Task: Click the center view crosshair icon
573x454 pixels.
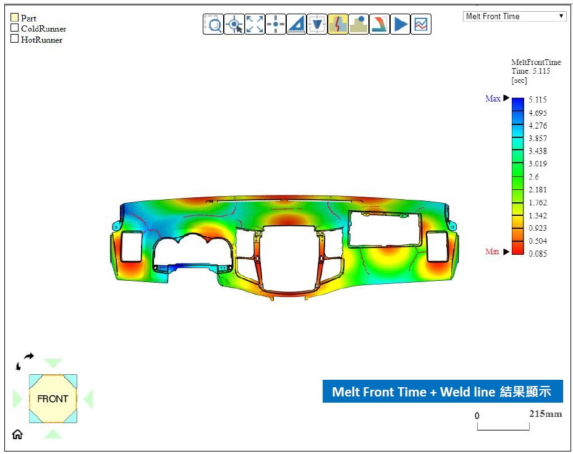Action: [x=276, y=25]
